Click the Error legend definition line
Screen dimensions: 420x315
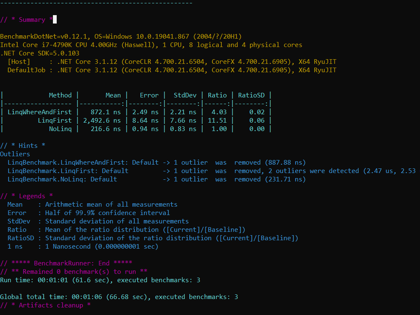click(x=88, y=213)
